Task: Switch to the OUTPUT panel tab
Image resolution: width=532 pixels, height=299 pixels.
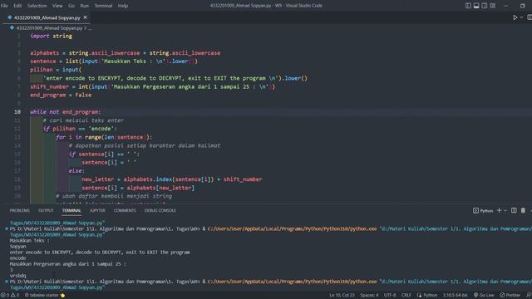Action: pyautogui.click(x=46, y=210)
